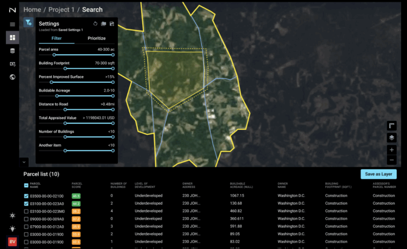
Task: Zoom in on the map
Action: tap(392, 149)
